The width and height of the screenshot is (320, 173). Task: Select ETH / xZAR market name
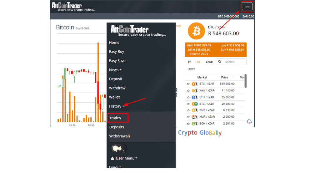(207, 97)
